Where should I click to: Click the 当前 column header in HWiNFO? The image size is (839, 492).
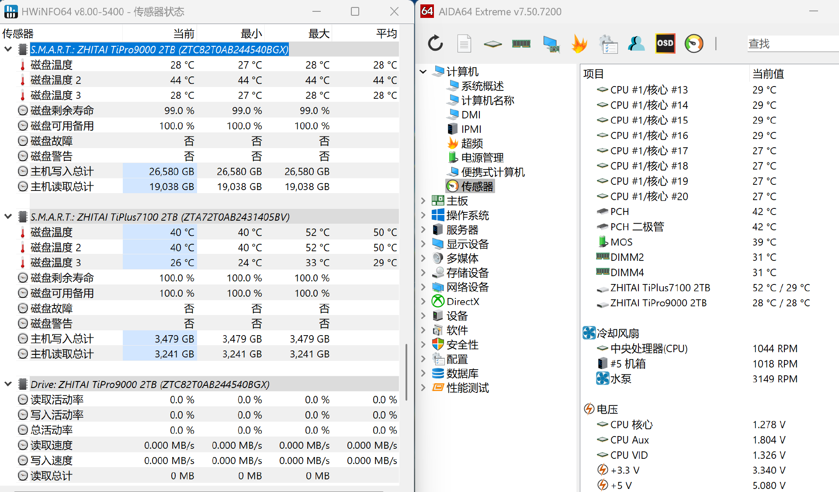pyautogui.click(x=184, y=33)
